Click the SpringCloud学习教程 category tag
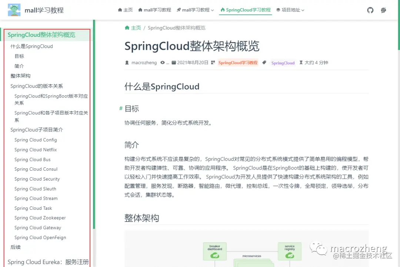 click(x=238, y=62)
